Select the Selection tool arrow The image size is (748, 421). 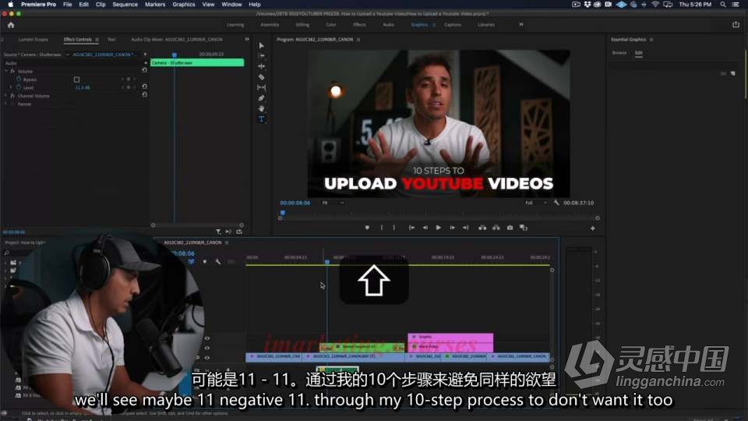(262, 45)
